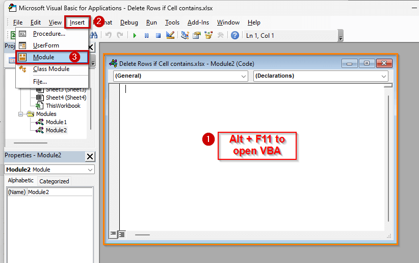Choose Module from the Insert menu
419x263 pixels.
[43, 57]
